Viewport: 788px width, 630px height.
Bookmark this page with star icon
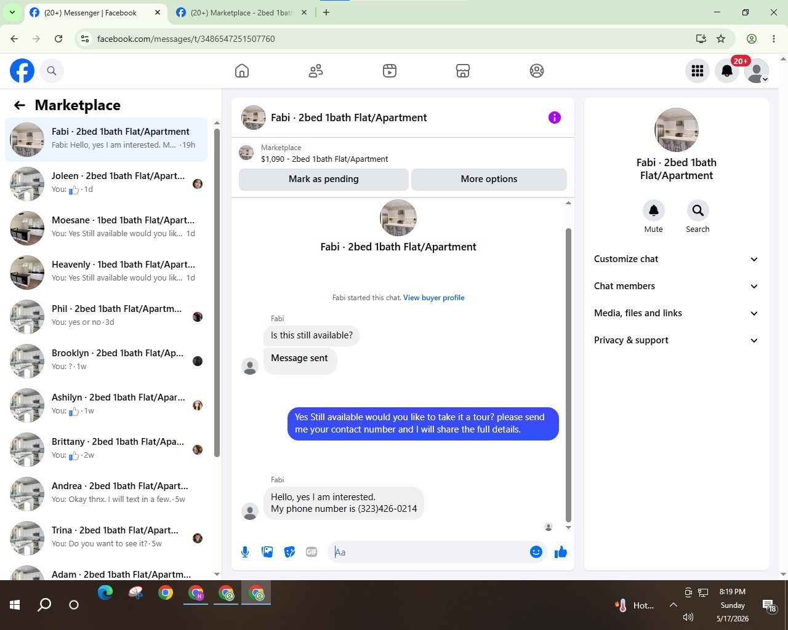click(x=721, y=39)
